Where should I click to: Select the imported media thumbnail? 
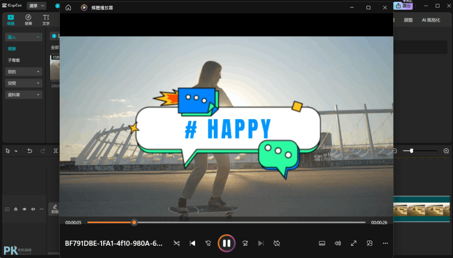(x=55, y=67)
